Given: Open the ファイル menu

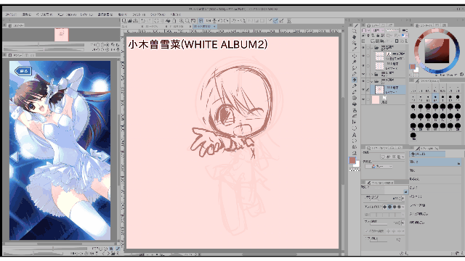Looking at the screenshot, I should [x=12, y=14].
